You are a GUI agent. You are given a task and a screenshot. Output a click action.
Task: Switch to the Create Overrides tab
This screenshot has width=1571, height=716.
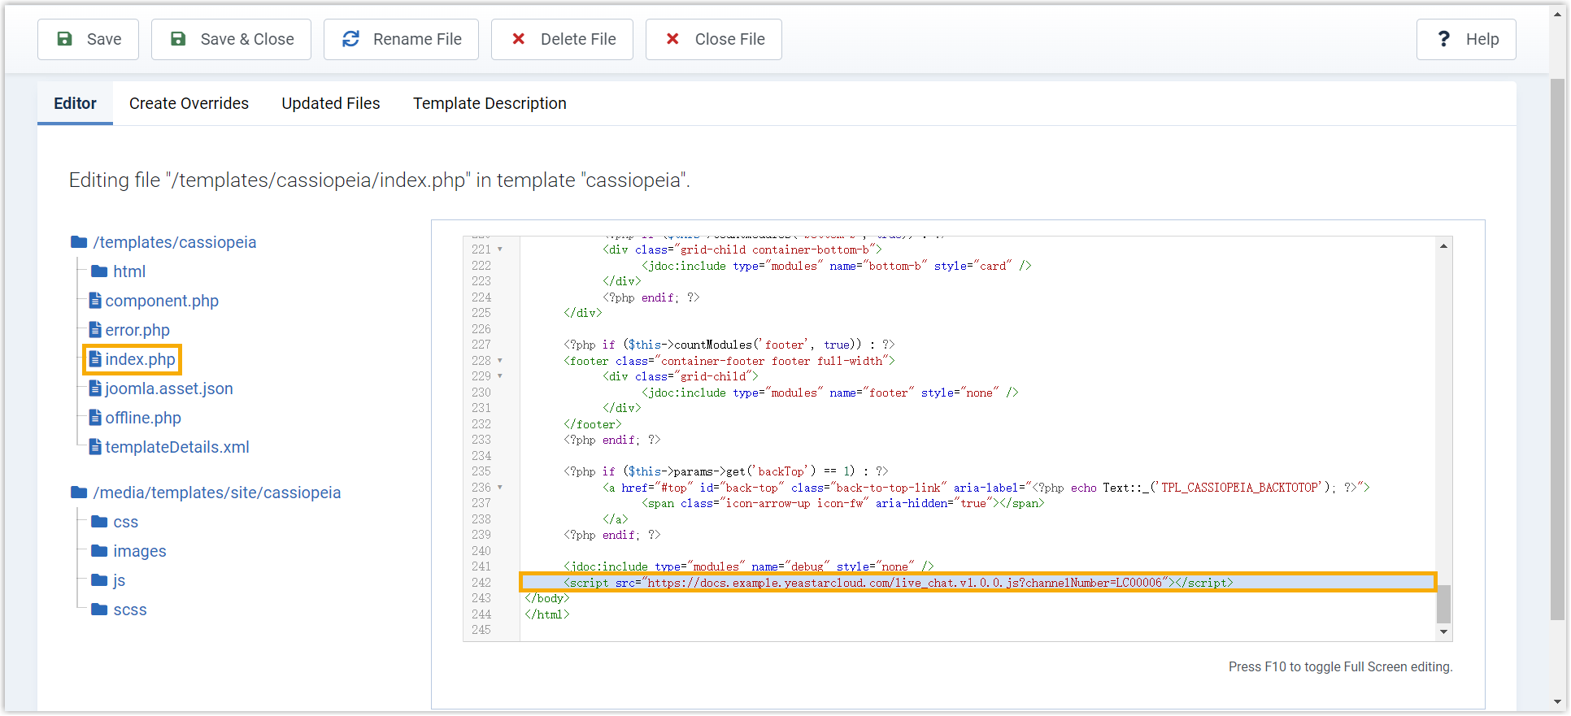coord(189,103)
